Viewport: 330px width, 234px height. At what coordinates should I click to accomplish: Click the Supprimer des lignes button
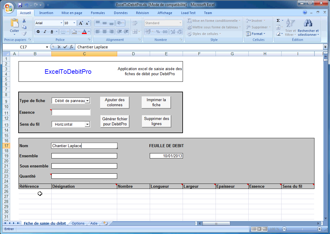[156, 121]
